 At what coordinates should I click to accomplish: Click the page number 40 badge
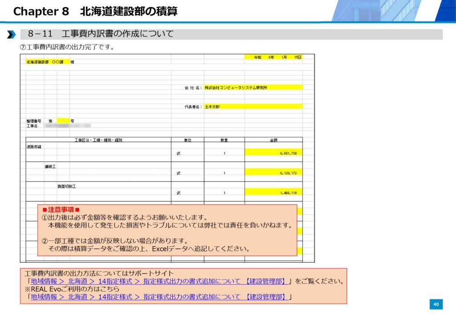[436, 304]
